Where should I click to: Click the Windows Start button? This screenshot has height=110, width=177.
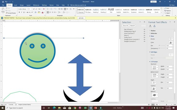pyautogui.click(x=2, y=108)
